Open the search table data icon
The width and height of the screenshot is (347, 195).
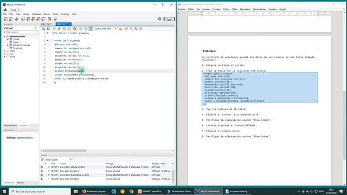49,19
